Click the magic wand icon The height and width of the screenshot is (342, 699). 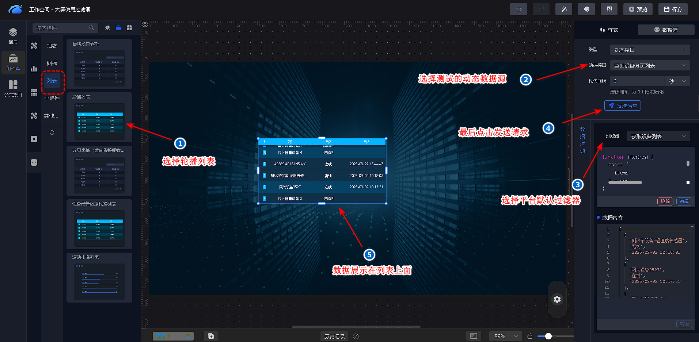[x=563, y=9]
